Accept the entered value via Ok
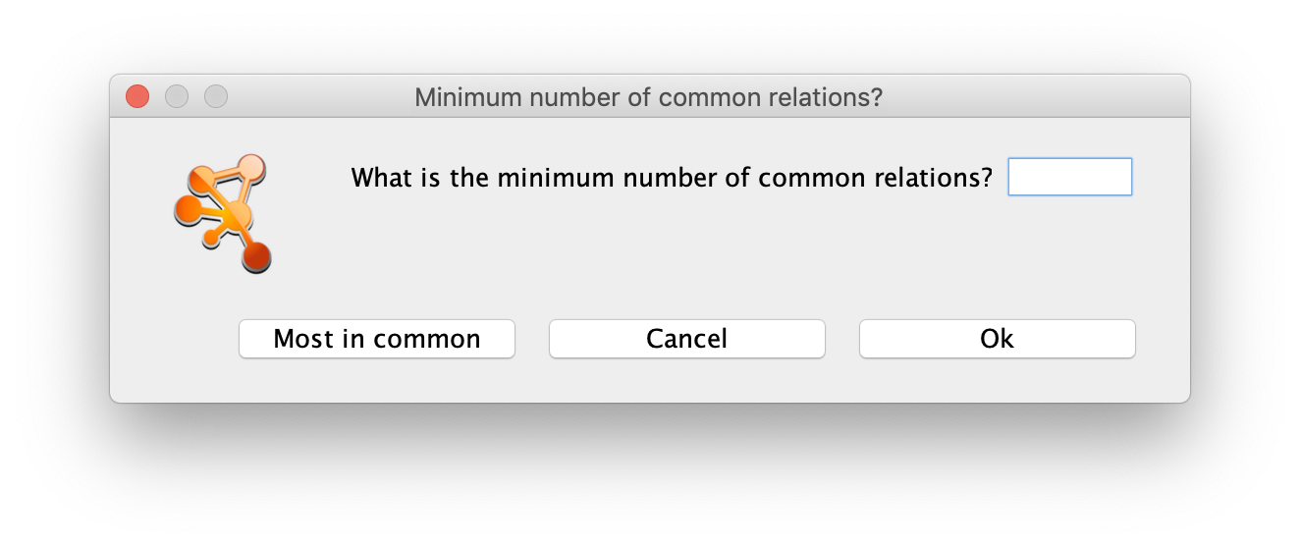 (998, 339)
